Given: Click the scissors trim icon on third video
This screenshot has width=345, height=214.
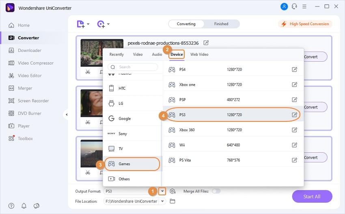Looking at the screenshot, I should point(88,173).
